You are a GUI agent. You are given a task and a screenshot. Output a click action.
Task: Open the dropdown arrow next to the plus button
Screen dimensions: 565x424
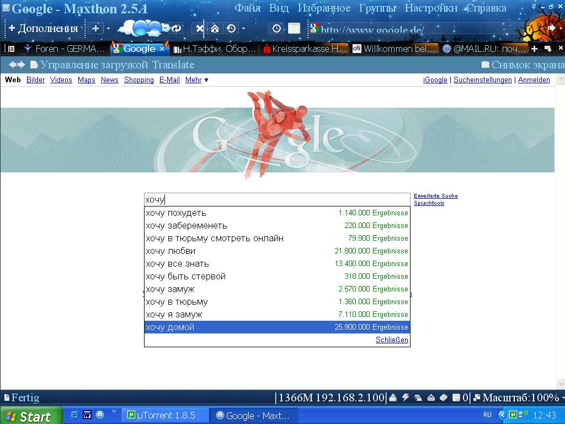pyautogui.click(x=108, y=29)
